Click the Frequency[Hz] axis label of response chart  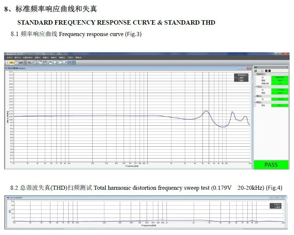[x=132, y=166]
